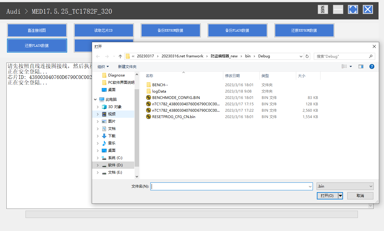Select 下载 in navigation pane
This screenshot has height=231, width=384.
click(108, 136)
